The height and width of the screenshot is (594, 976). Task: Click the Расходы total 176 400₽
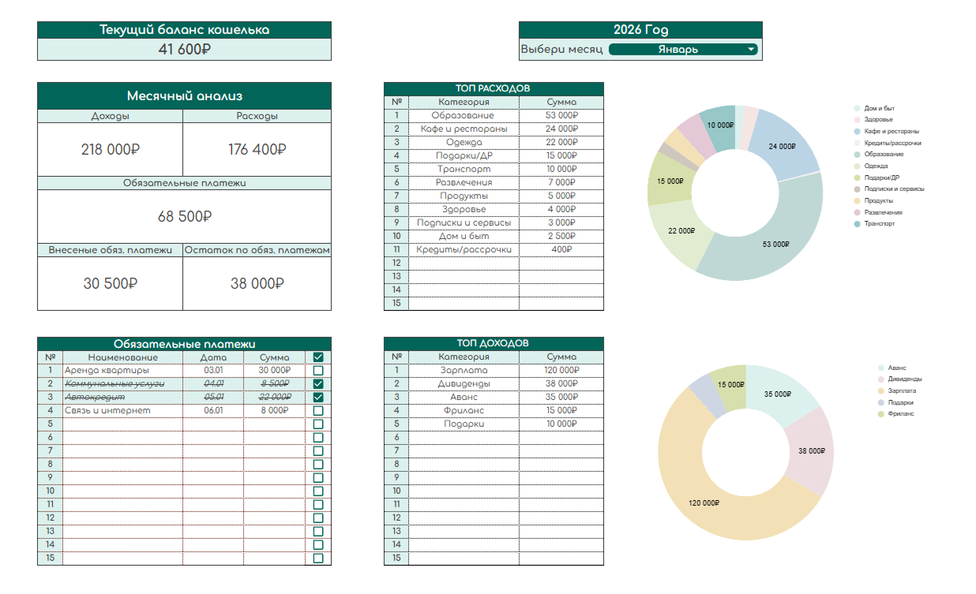click(257, 149)
